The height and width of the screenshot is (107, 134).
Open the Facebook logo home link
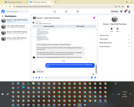3,12
